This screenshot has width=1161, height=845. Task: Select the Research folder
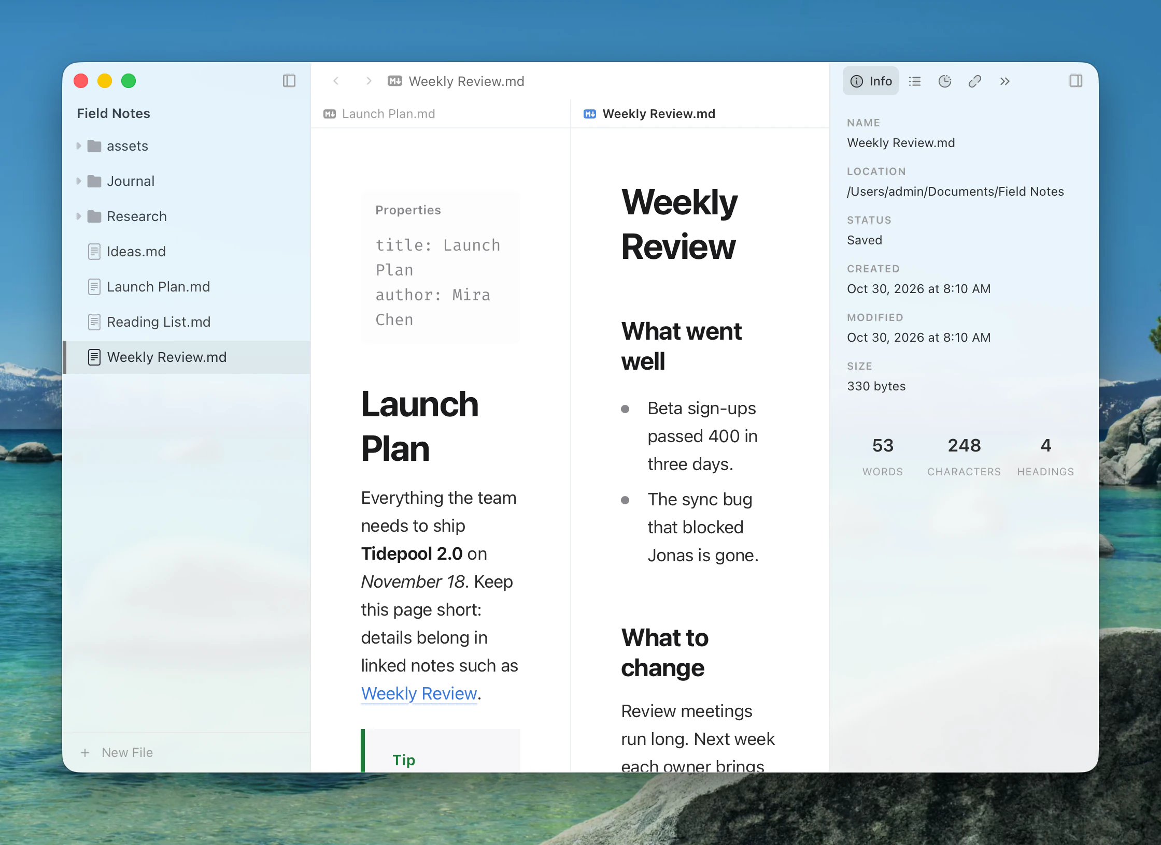187,216
